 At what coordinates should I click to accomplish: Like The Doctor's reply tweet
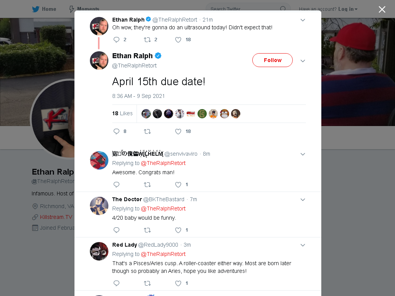pos(178,230)
